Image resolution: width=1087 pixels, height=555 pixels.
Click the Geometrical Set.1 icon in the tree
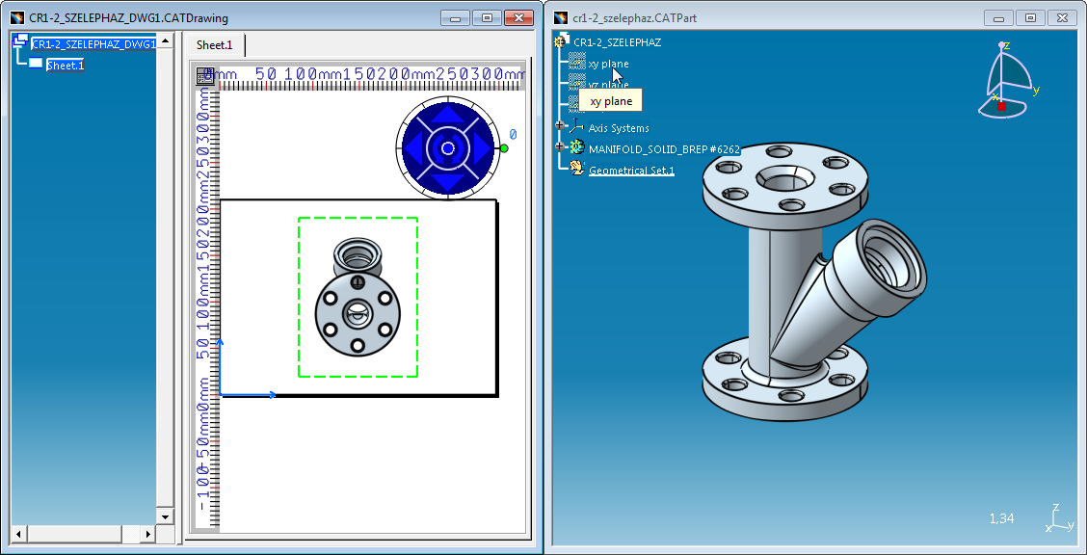577,167
